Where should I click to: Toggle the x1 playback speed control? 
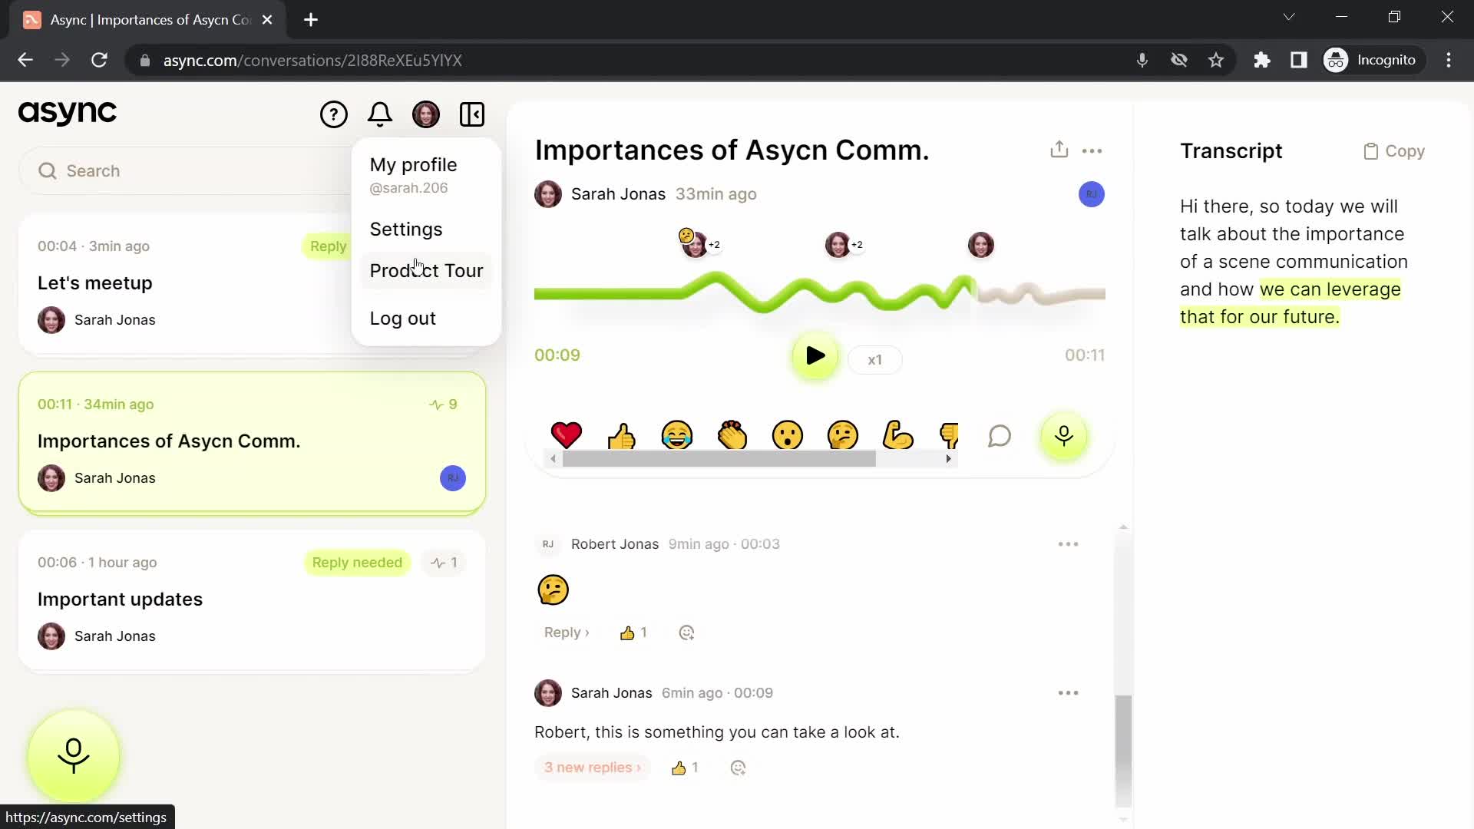tap(874, 358)
